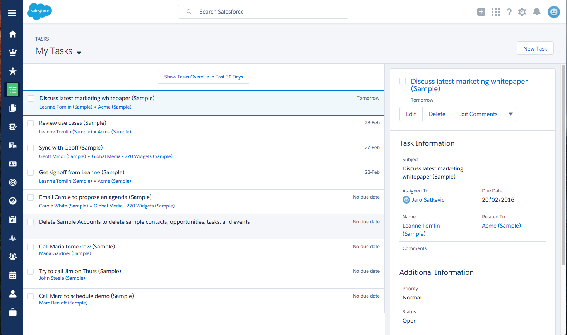567x335 pixels.
Task: Click Show Tasks Overdue in Past 30 Days
Action: point(204,77)
